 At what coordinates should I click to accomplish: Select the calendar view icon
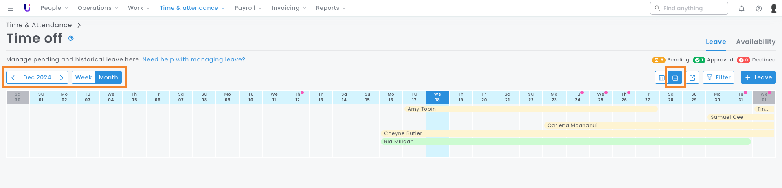pyautogui.click(x=675, y=77)
